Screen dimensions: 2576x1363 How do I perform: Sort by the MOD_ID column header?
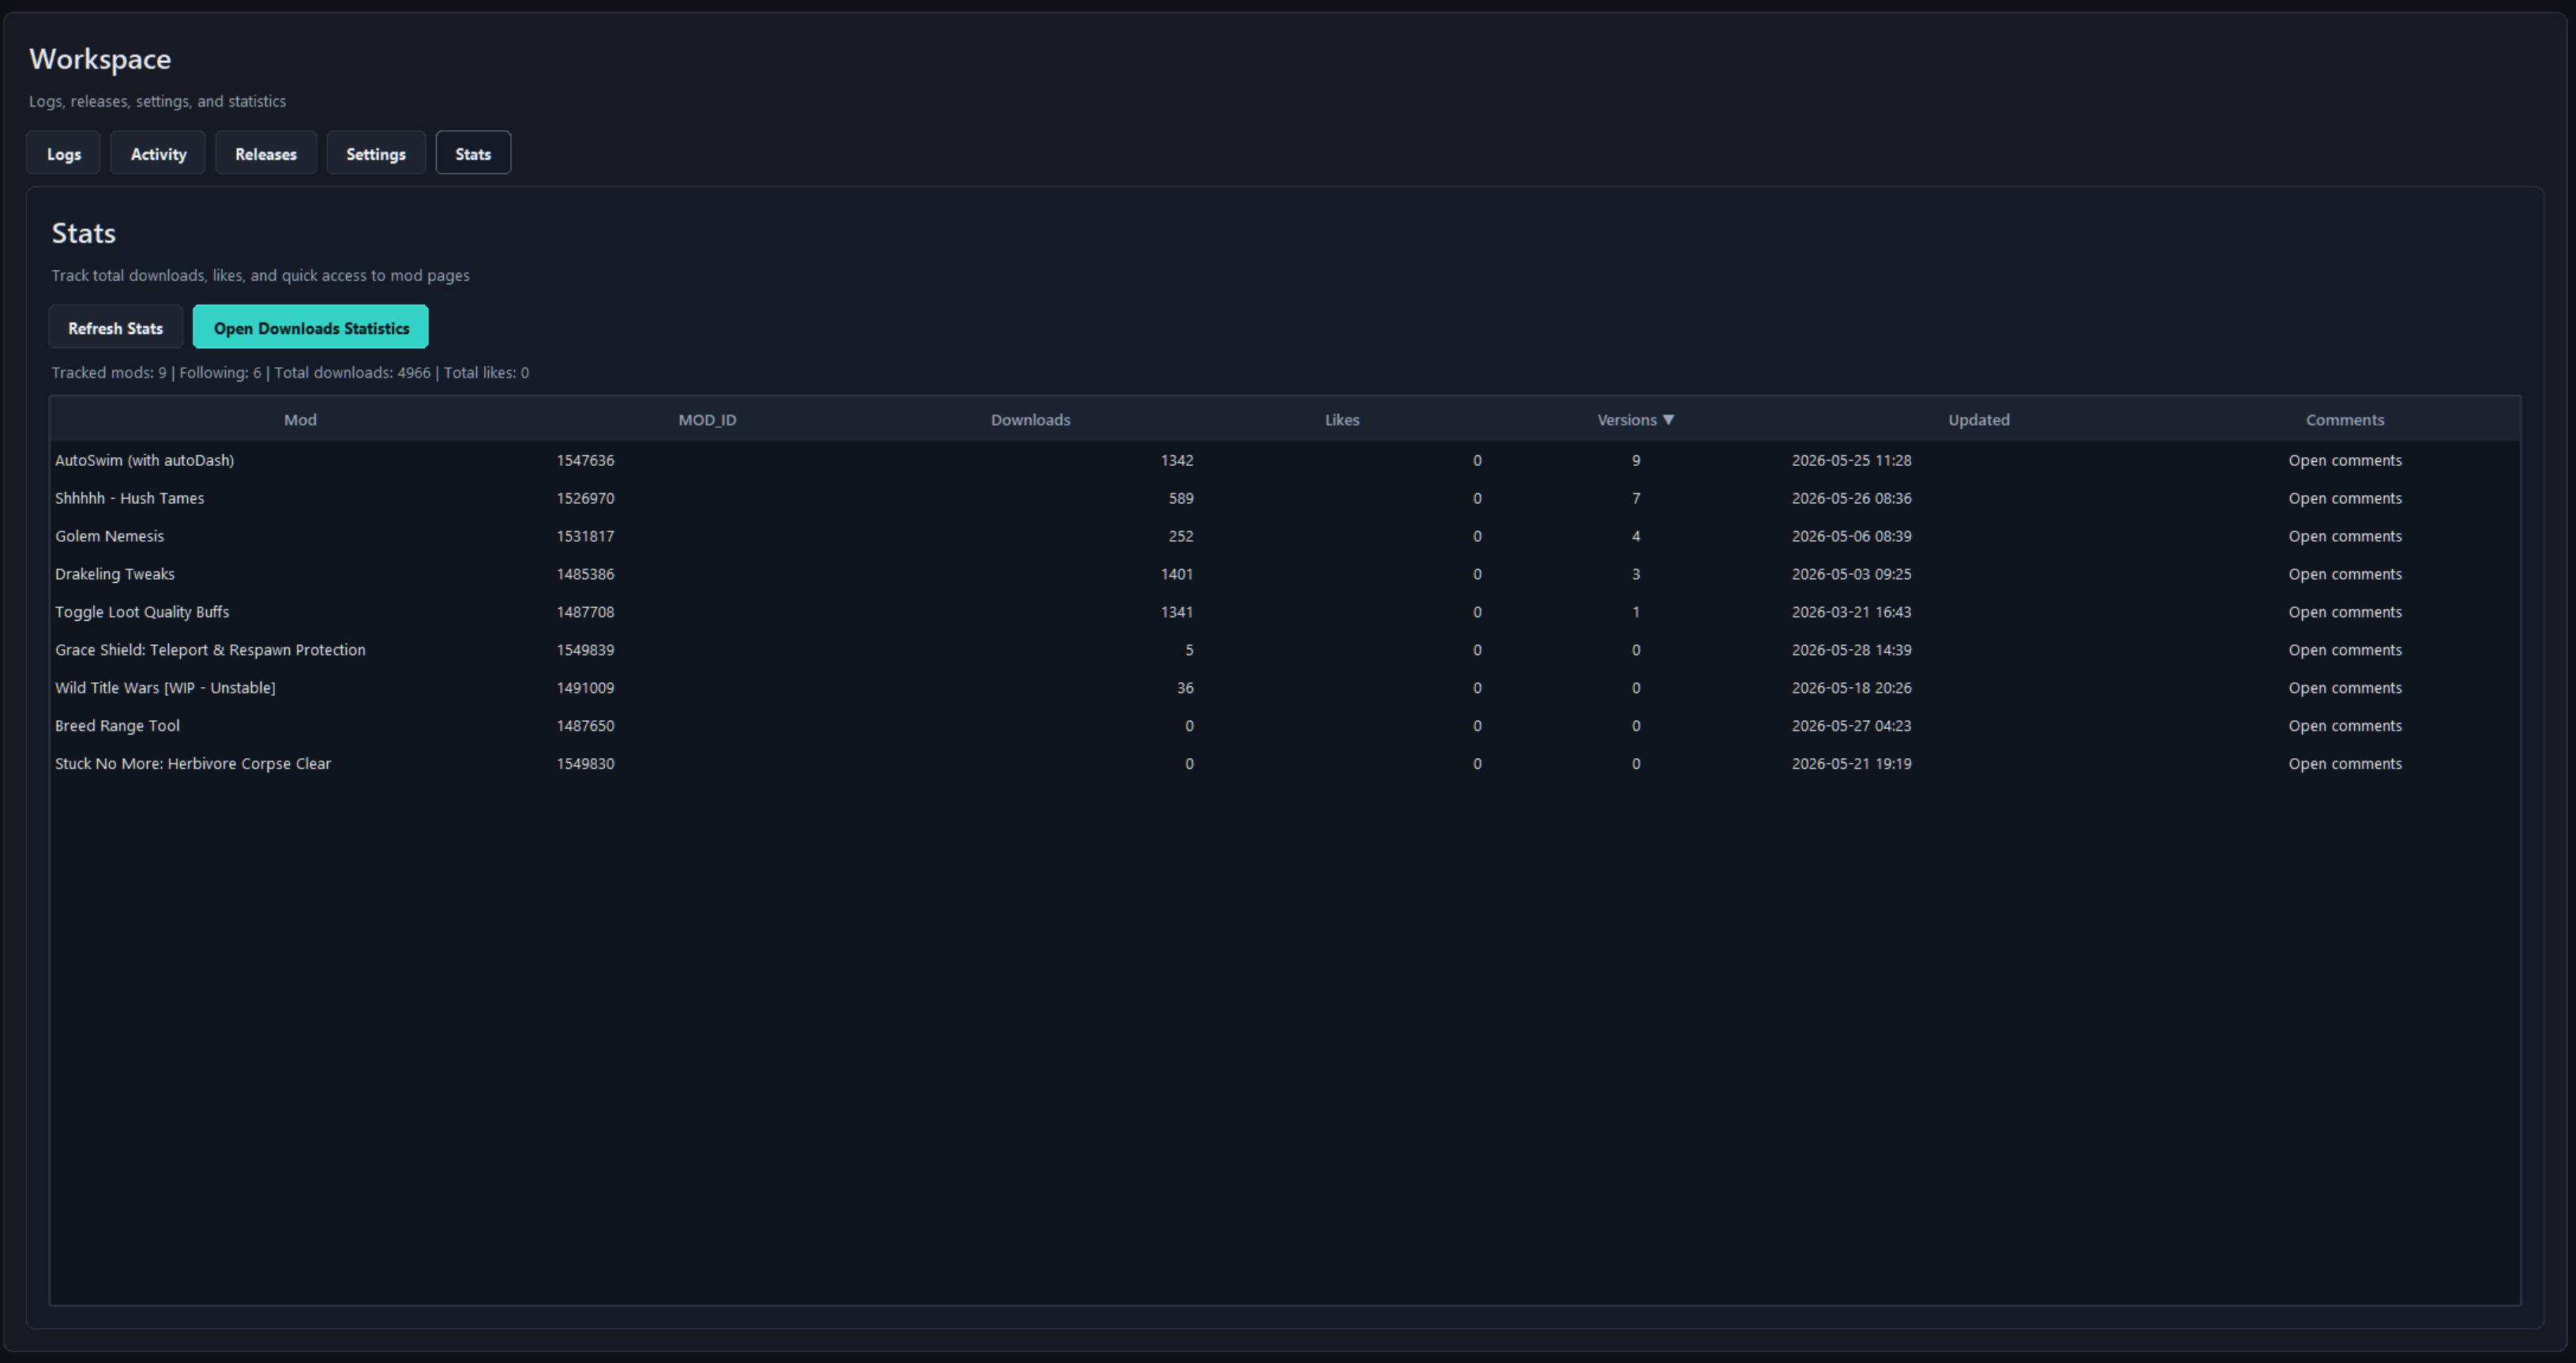pyautogui.click(x=707, y=420)
